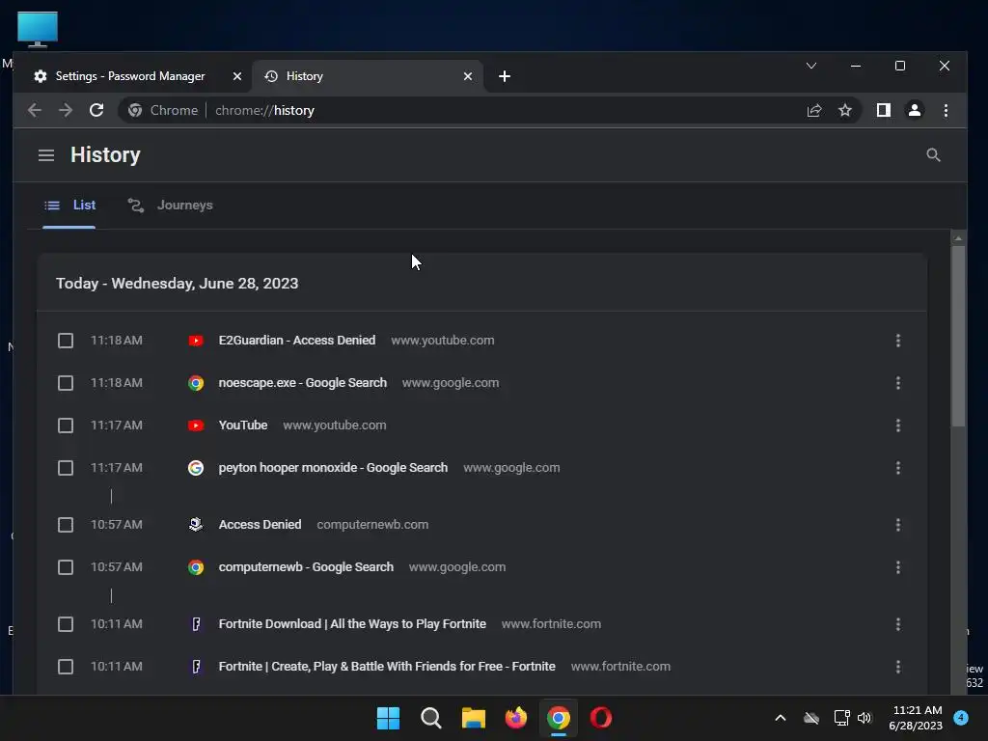Close the Settings - Password Manager tab

[237, 76]
